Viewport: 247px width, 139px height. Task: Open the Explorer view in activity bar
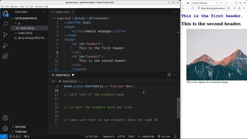(5, 14)
